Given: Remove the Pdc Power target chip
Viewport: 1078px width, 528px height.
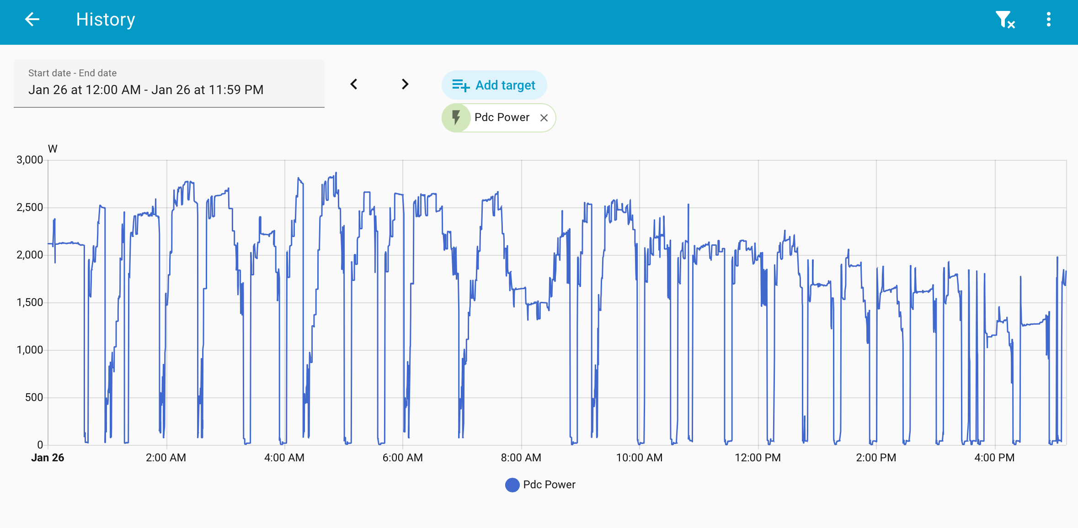Looking at the screenshot, I should pyautogui.click(x=544, y=118).
